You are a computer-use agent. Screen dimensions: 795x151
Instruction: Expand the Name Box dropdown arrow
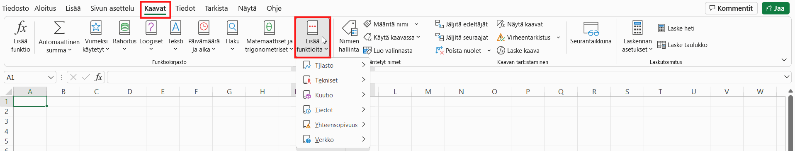coord(51,77)
